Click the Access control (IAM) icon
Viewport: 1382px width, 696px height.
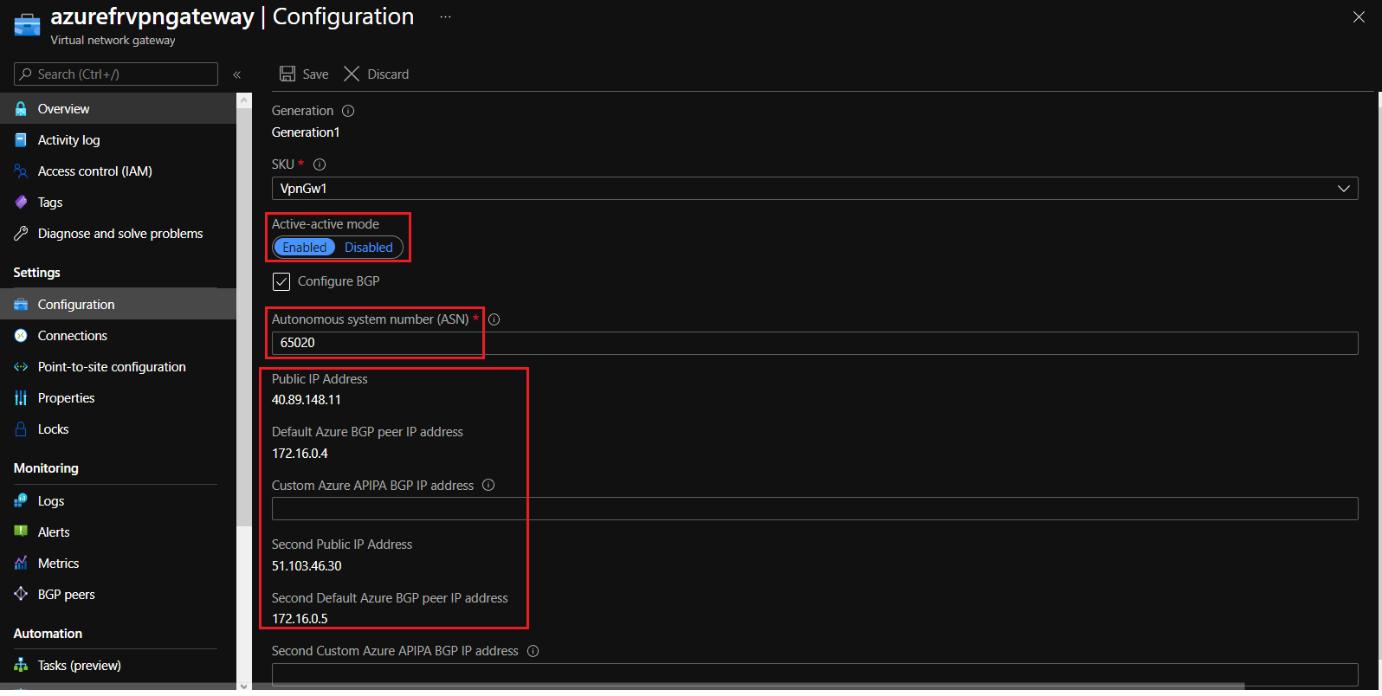[21, 171]
